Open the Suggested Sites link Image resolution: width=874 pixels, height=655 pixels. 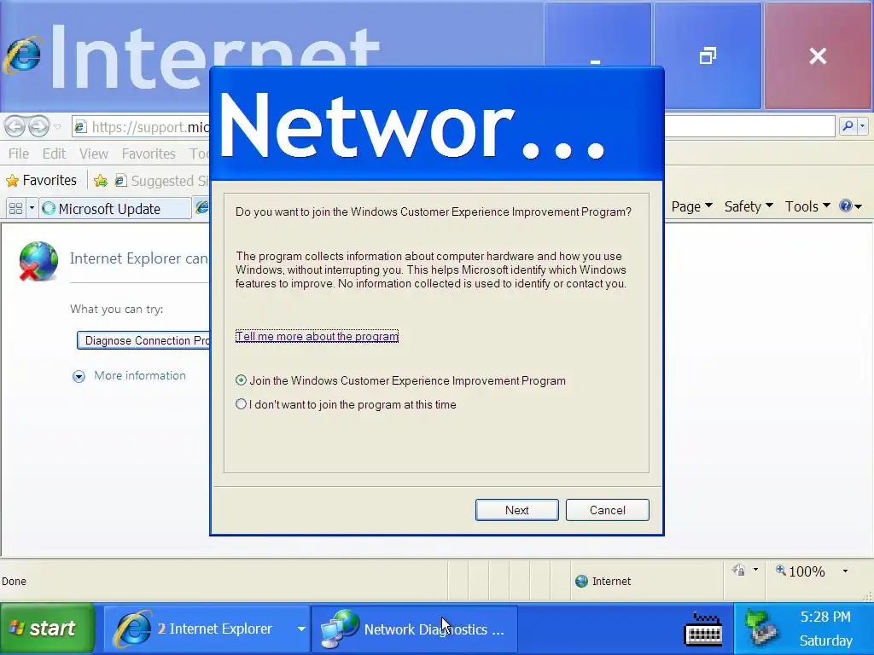[x=161, y=181]
